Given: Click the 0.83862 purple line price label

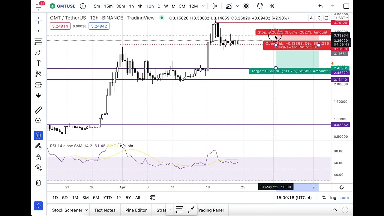Looking at the screenshot, I should click(x=340, y=125).
